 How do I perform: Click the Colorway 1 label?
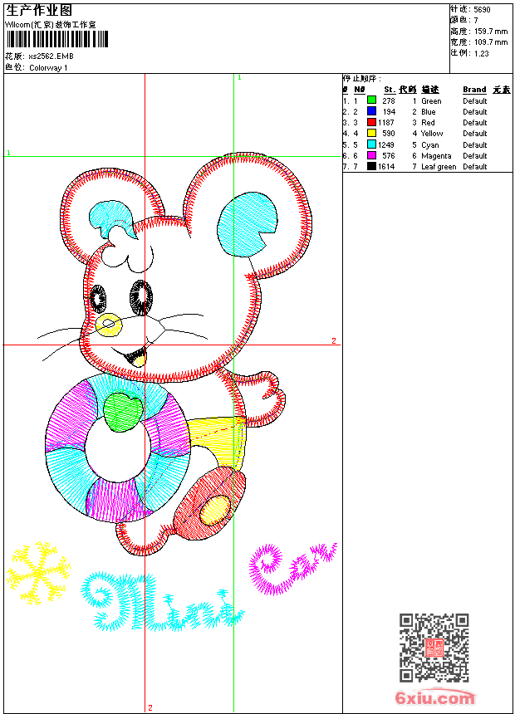point(48,68)
